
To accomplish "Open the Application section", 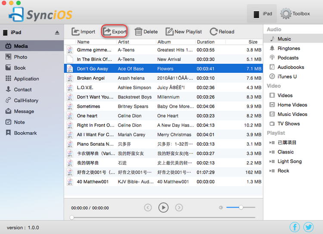I will pos(32,79).
